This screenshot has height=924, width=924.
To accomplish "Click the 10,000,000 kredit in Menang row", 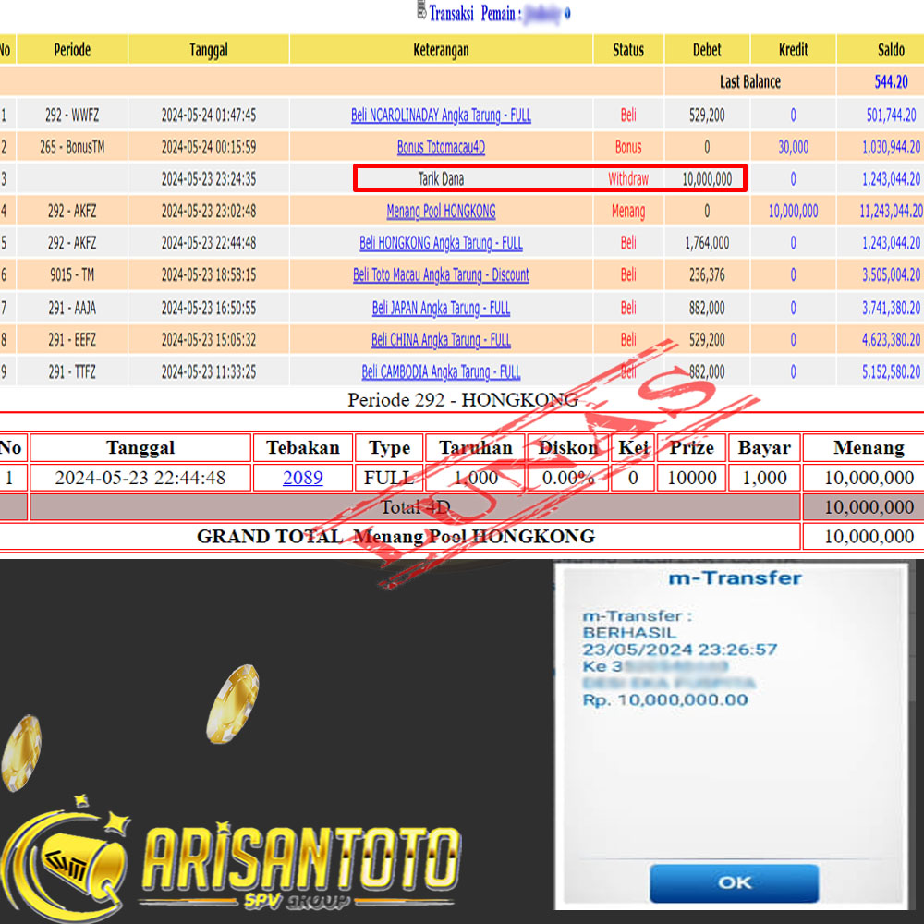I will 793,211.
